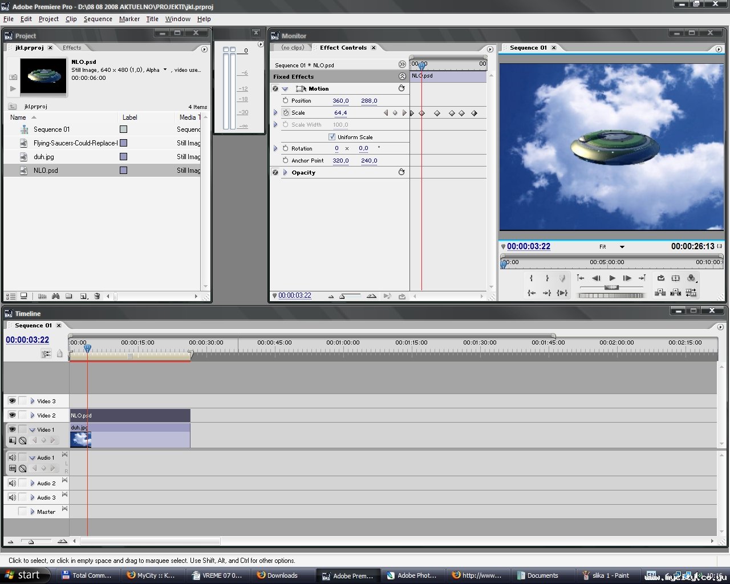Image resolution: width=730 pixels, height=584 pixels.
Task: Select the NLO.psd clip on Video 2 track
Action: point(130,415)
